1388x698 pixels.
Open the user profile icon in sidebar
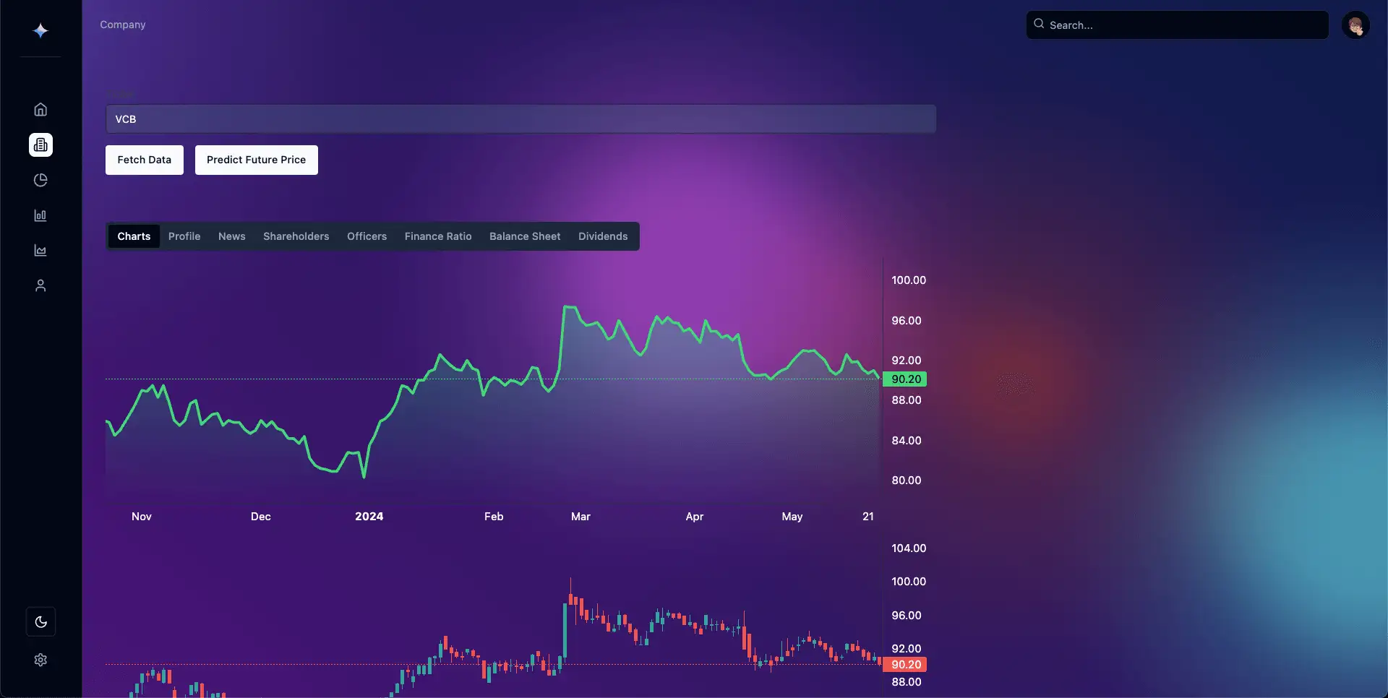coord(40,285)
